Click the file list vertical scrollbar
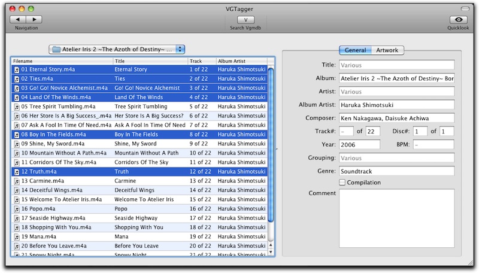 click(x=271, y=150)
